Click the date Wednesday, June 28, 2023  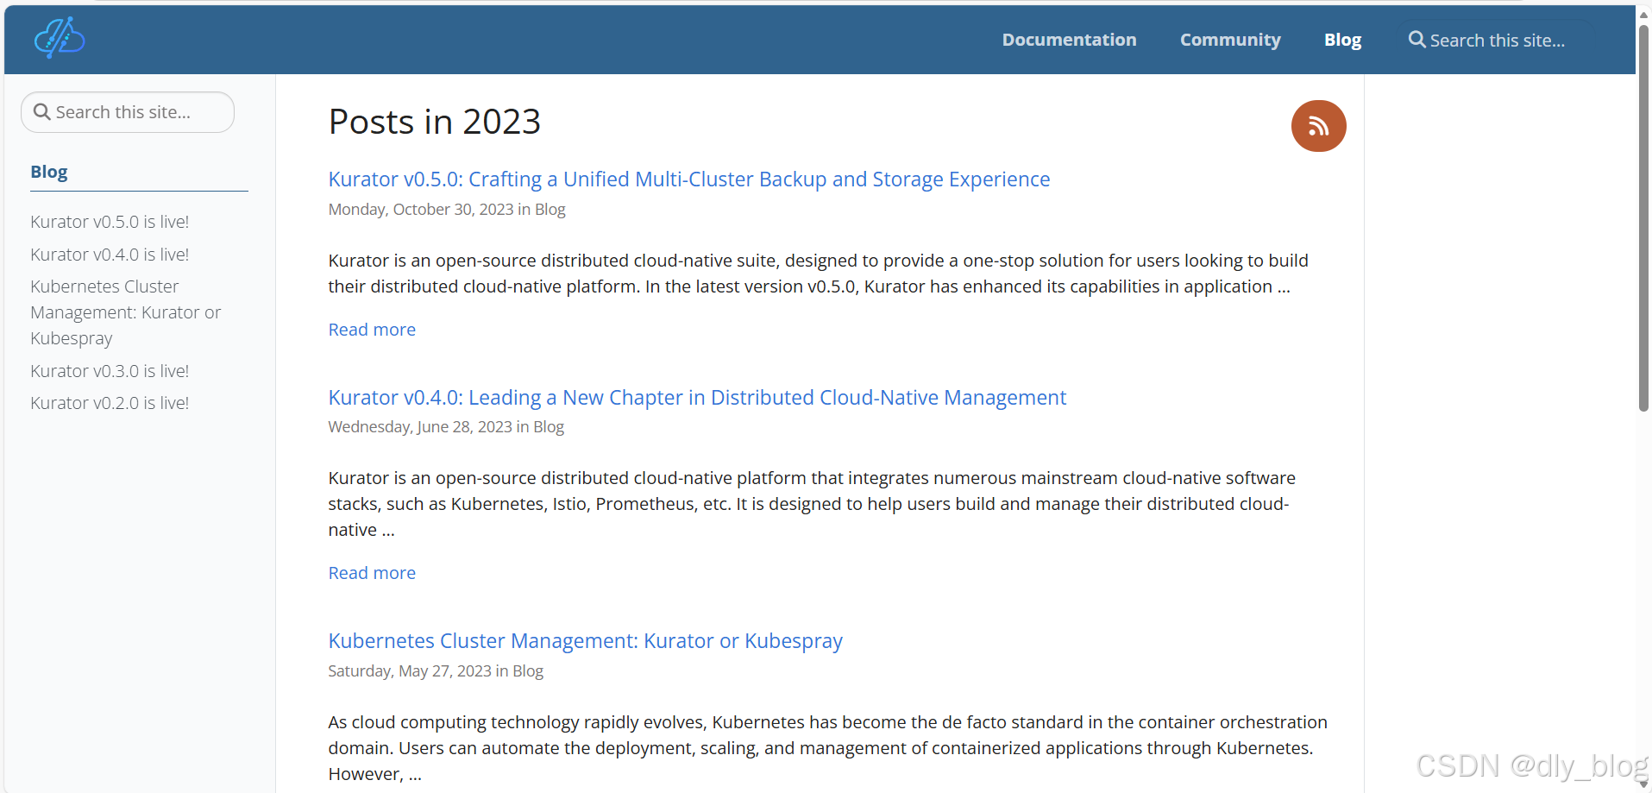(420, 427)
